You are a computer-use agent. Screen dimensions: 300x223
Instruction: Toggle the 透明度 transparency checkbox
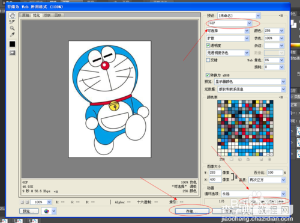[208, 46]
